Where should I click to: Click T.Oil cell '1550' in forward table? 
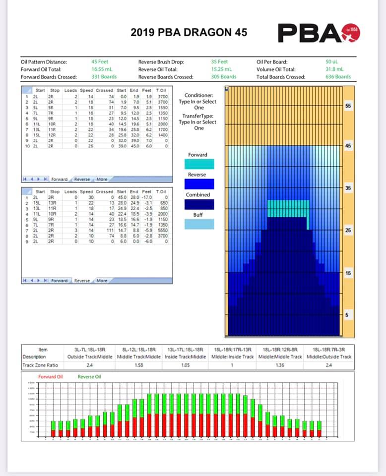tap(163, 108)
